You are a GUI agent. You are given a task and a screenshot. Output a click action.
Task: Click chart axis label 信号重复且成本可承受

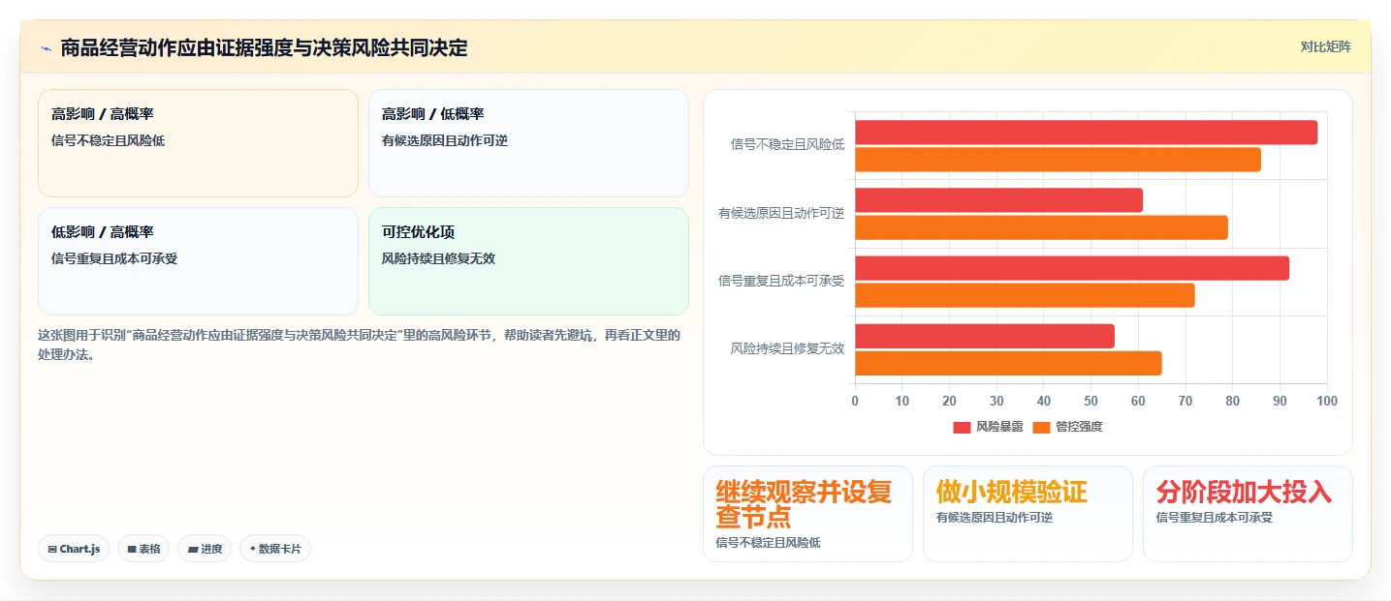tap(780, 281)
